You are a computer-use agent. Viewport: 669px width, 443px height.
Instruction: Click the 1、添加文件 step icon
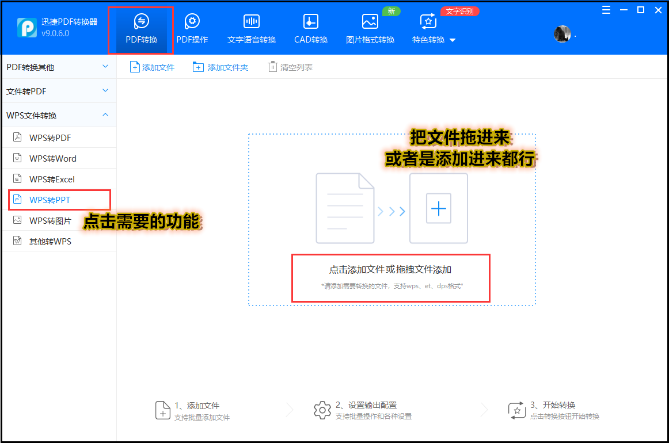(162, 410)
